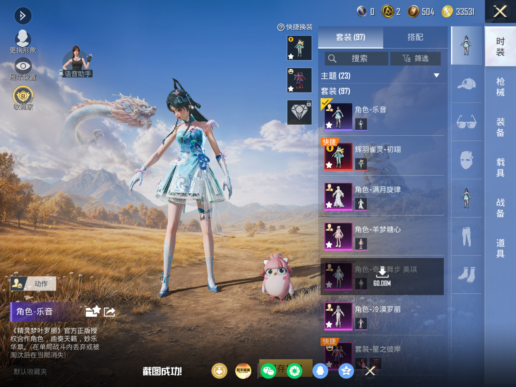Viewport: 516px width, 387px height.
Task: Expand the side panel arrow button
Action: click(23, 16)
